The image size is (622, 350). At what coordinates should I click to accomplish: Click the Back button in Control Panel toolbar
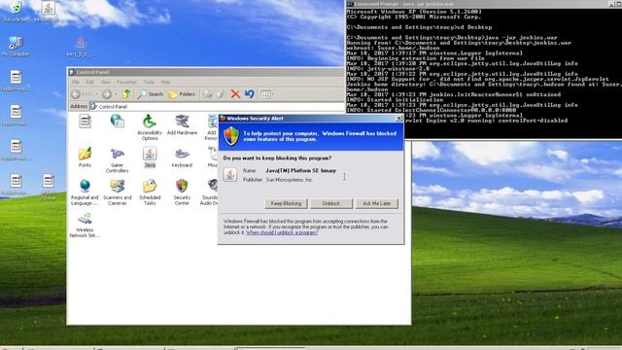tap(82, 94)
